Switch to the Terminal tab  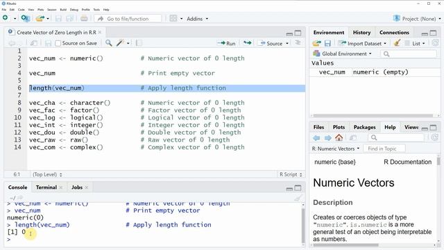tap(46, 187)
